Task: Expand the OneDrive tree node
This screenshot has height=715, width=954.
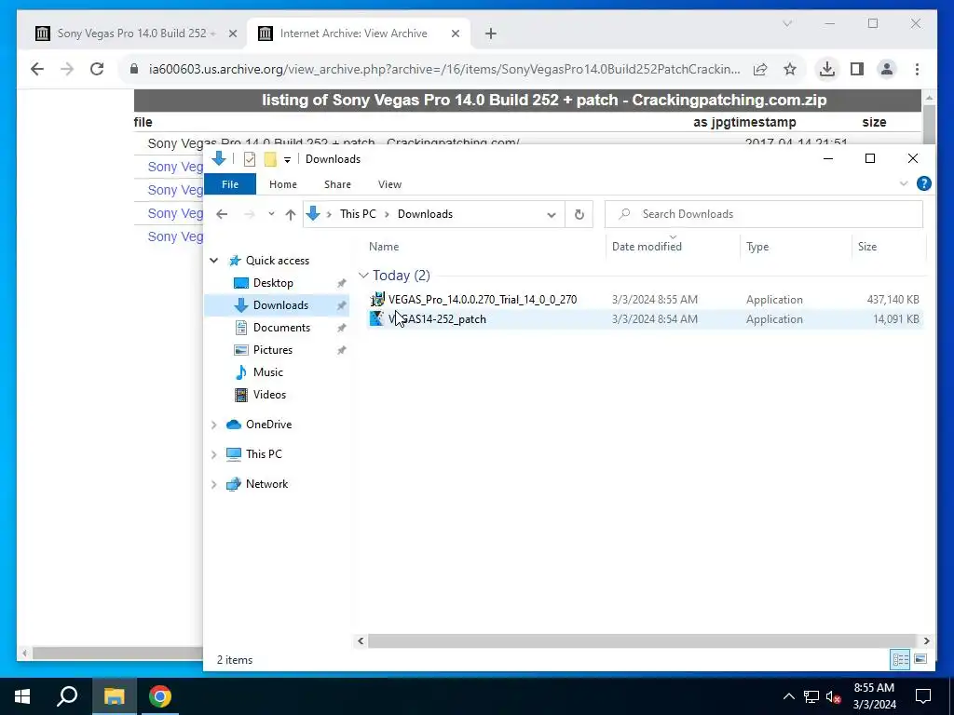Action: (x=214, y=425)
